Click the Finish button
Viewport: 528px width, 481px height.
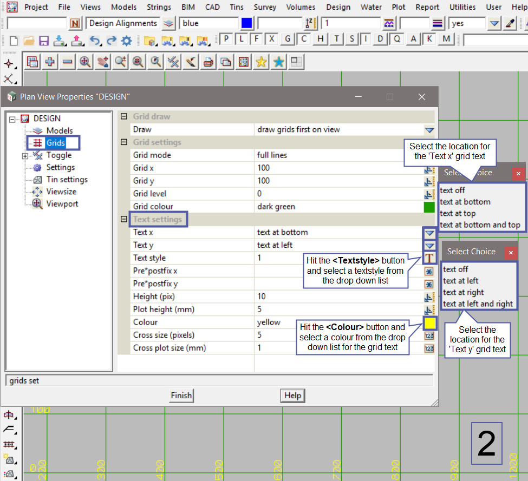click(x=181, y=396)
